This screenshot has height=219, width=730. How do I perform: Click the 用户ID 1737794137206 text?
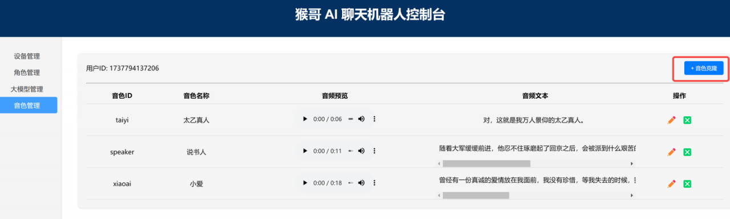click(x=122, y=68)
